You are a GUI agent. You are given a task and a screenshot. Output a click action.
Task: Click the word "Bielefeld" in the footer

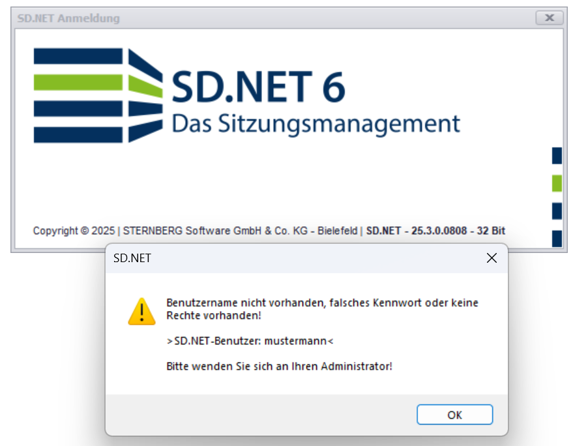[x=337, y=231]
